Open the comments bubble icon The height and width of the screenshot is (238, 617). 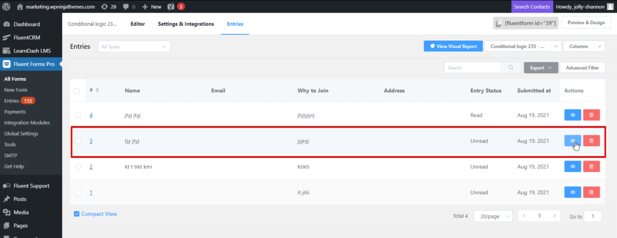tap(126, 7)
